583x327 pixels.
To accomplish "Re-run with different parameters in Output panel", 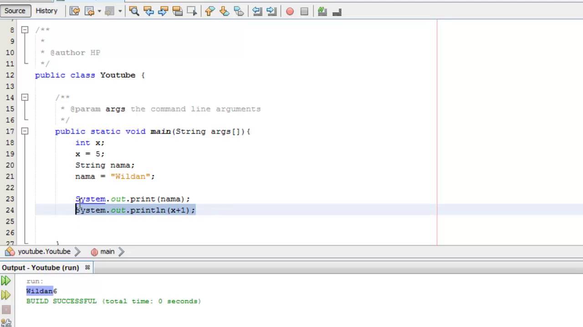I will point(6,296).
